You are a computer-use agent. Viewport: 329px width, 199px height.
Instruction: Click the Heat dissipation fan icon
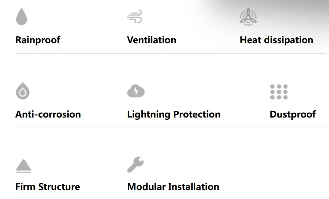click(x=248, y=17)
